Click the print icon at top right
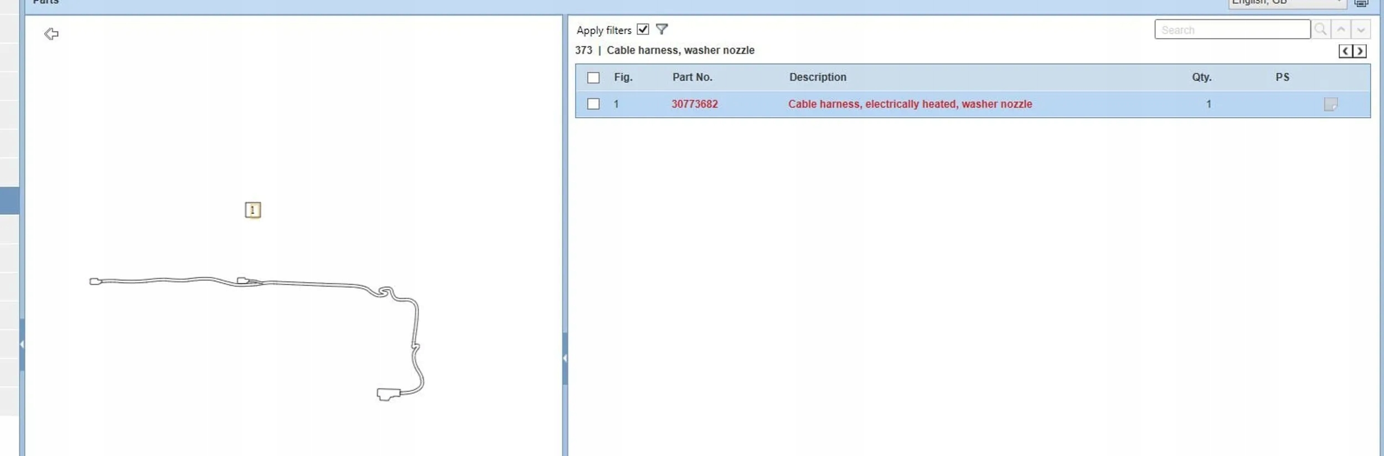Image resolution: width=1384 pixels, height=456 pixels. [x=1361, y=3]
